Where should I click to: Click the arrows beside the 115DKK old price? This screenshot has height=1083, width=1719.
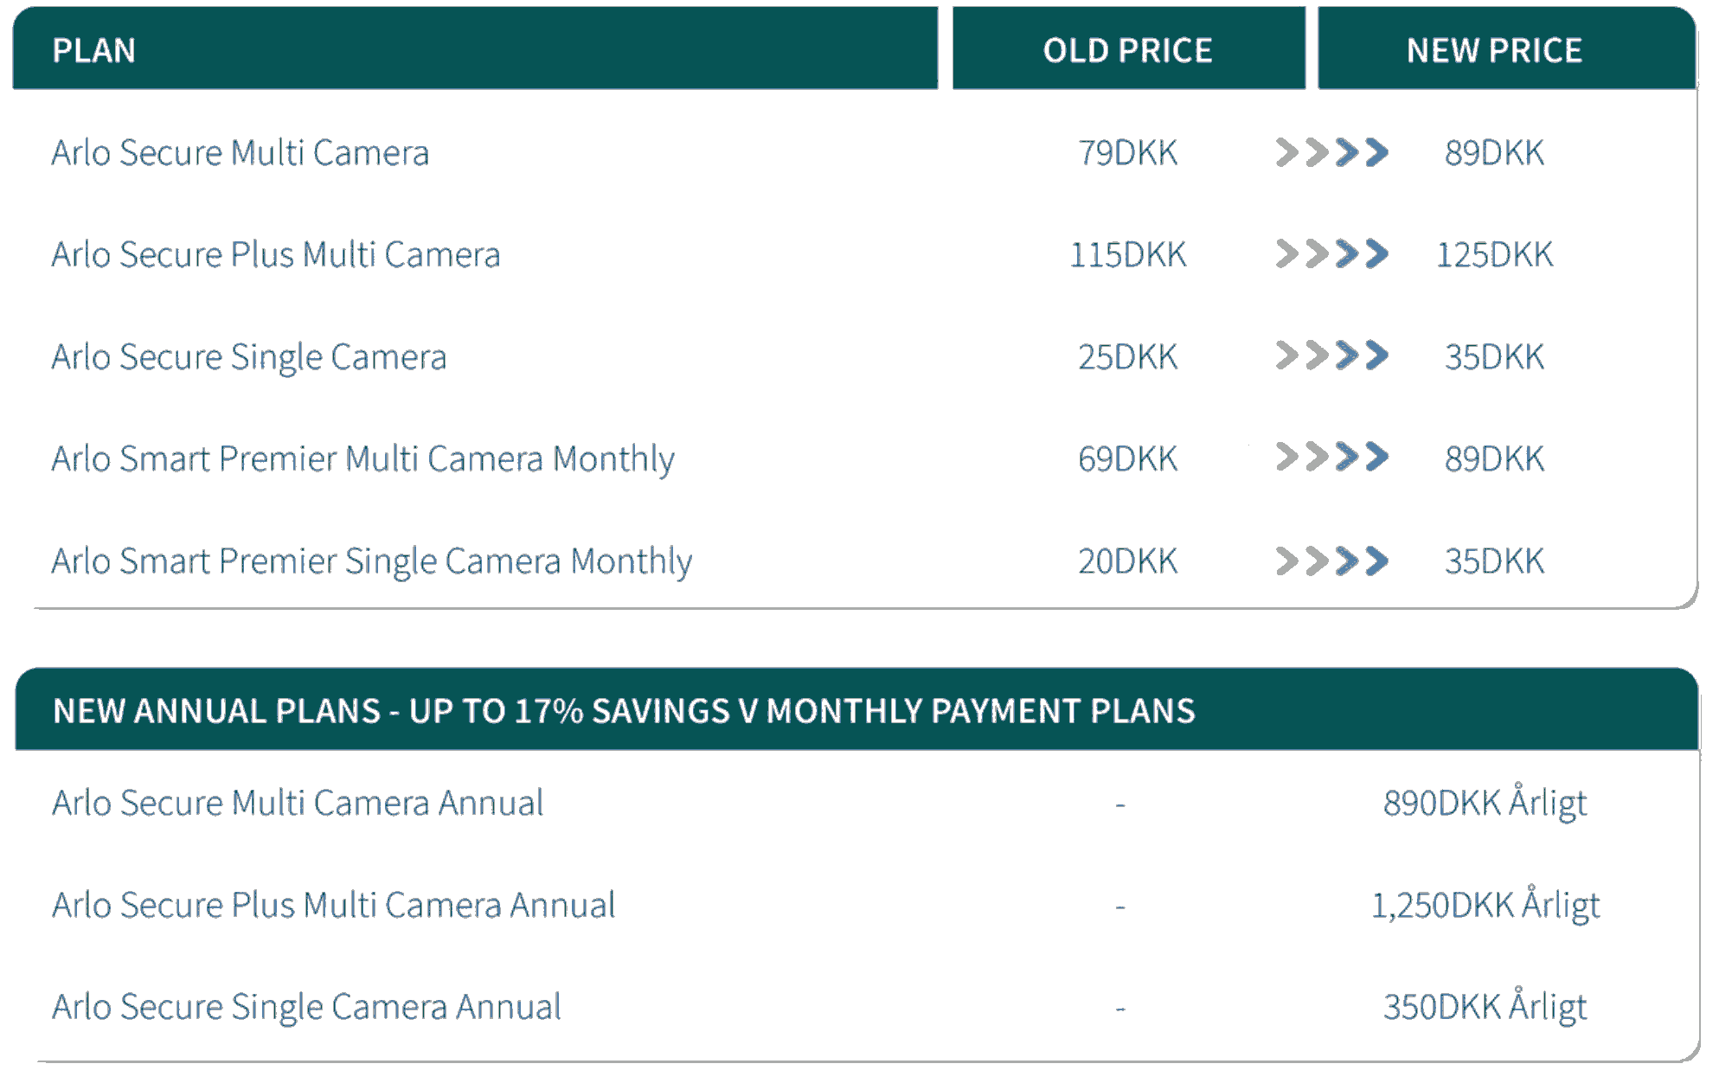[1331, 254]
